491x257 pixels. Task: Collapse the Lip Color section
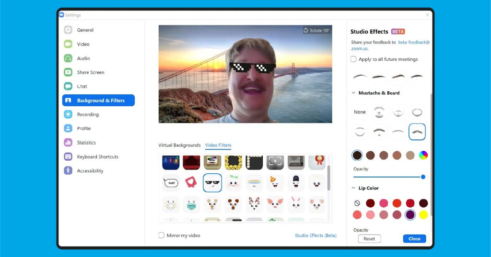pos(353,188)
